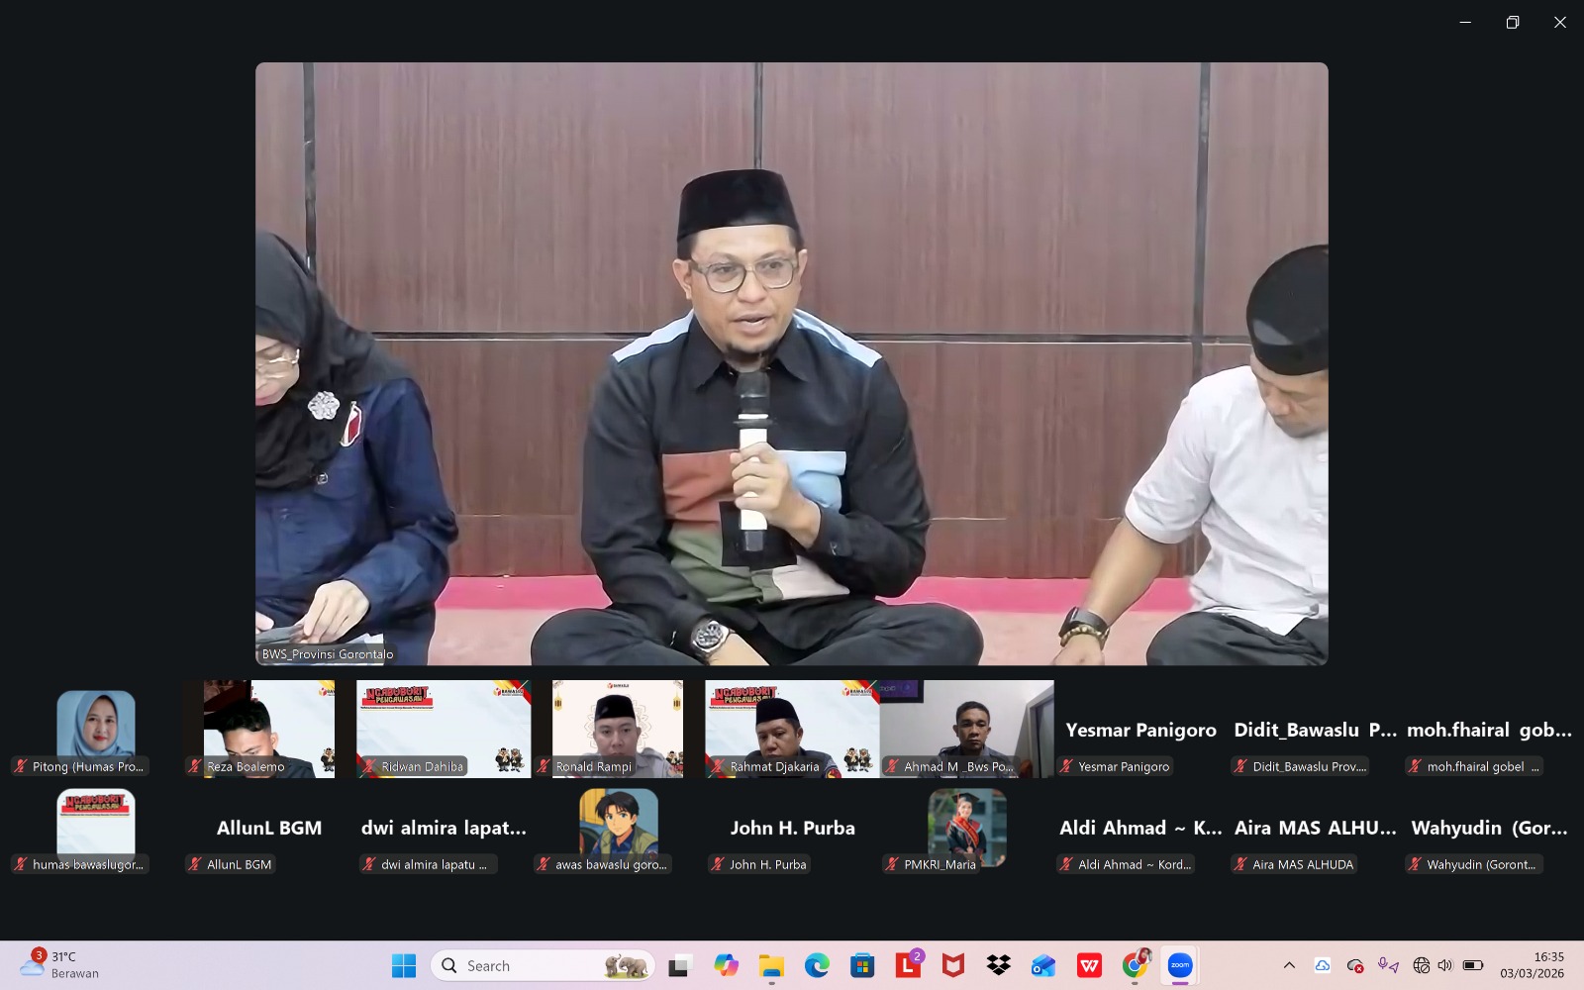The height and width of the screenshot is (990, 1584).
Task: Click the muted mic icon beside dwi almira lapatu
Action: 369,864
